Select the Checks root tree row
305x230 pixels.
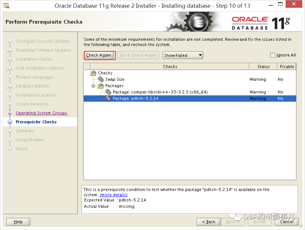coord(190,73)
